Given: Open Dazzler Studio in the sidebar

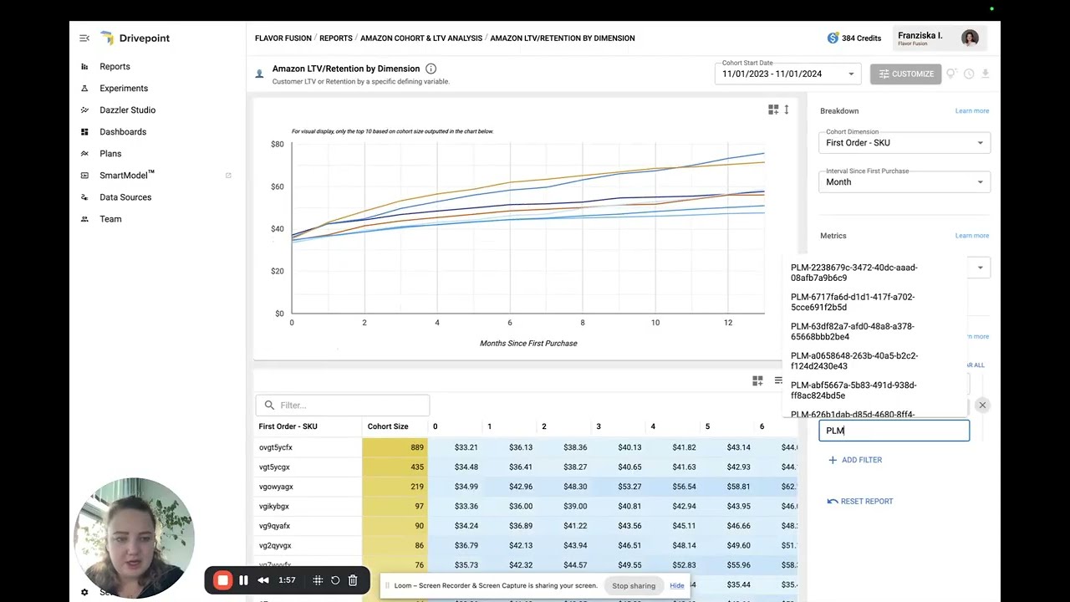Looking at the screenshot, I should click(x=127, y=110).
